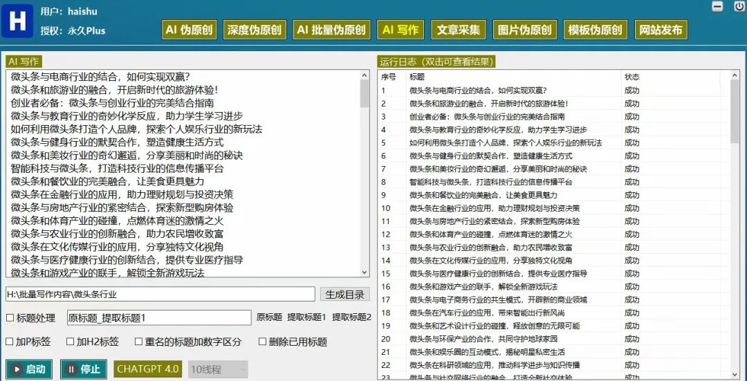Screen dimensions: 747x381
Task: Click the 启动 start button
Action: tap(28, 369)
